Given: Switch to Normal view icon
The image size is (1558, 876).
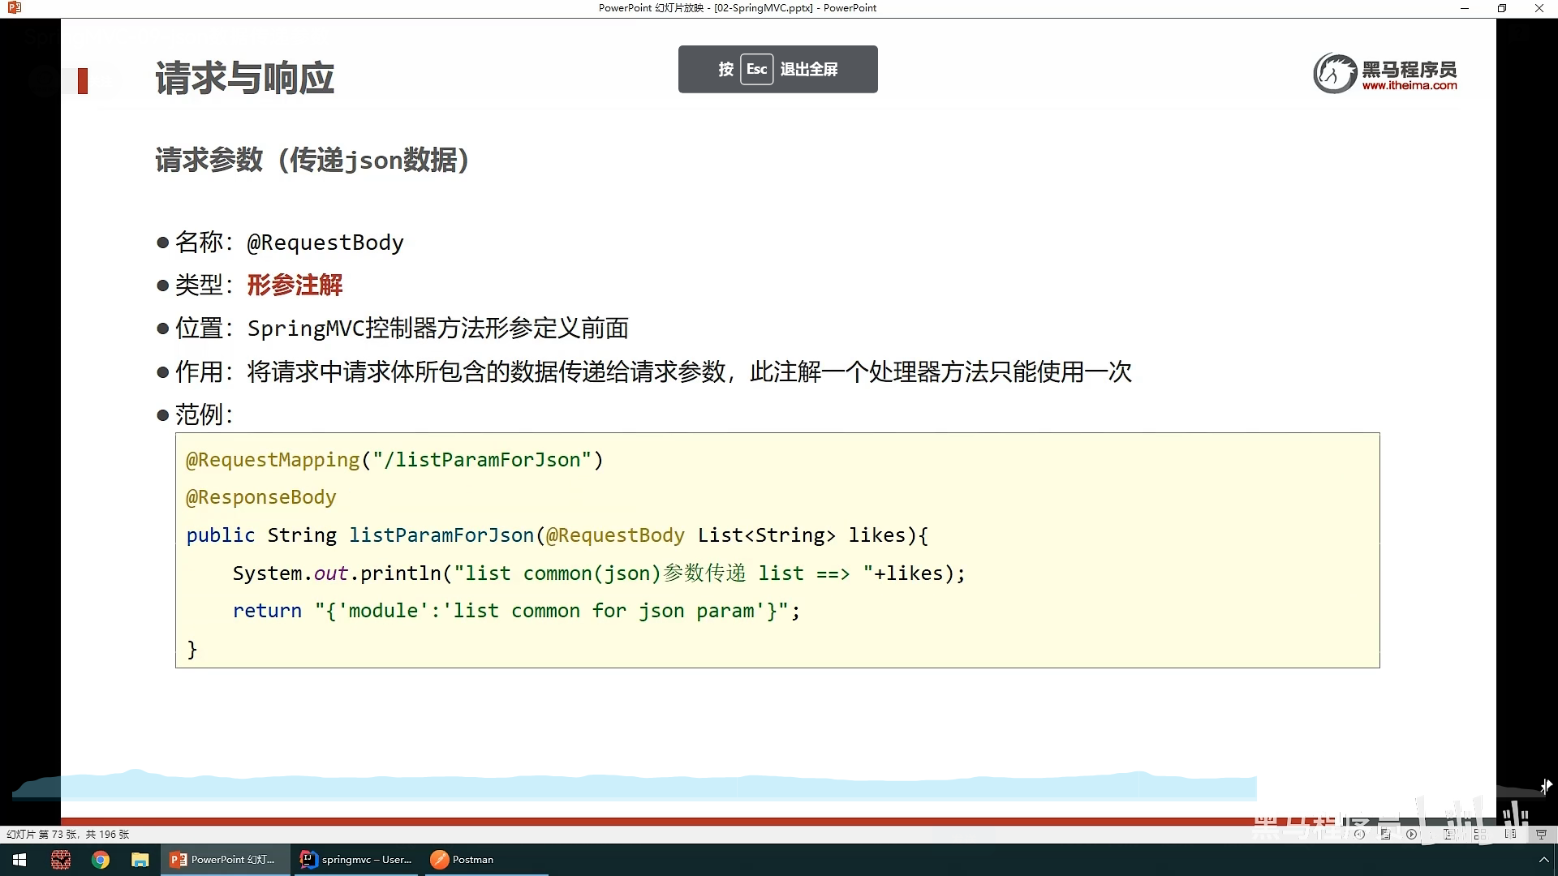Looking at the screenshot, I should [1448, 834].
